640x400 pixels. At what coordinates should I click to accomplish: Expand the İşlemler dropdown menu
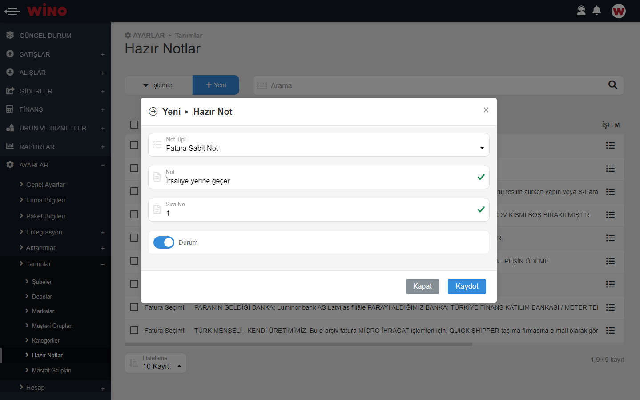159,85
